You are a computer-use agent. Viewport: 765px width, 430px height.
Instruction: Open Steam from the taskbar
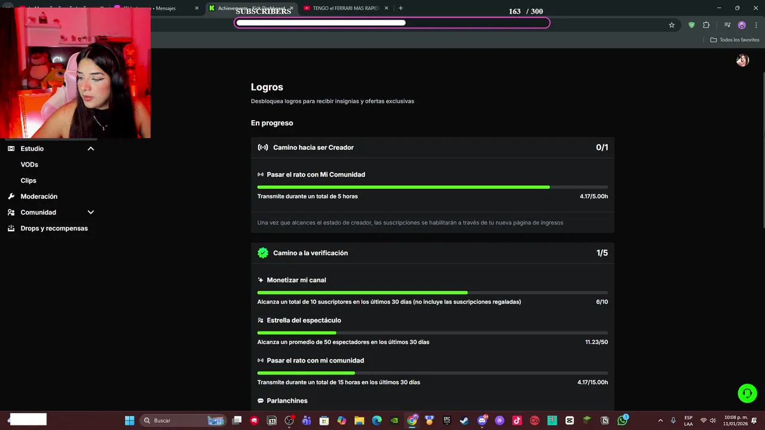point(464,420)
